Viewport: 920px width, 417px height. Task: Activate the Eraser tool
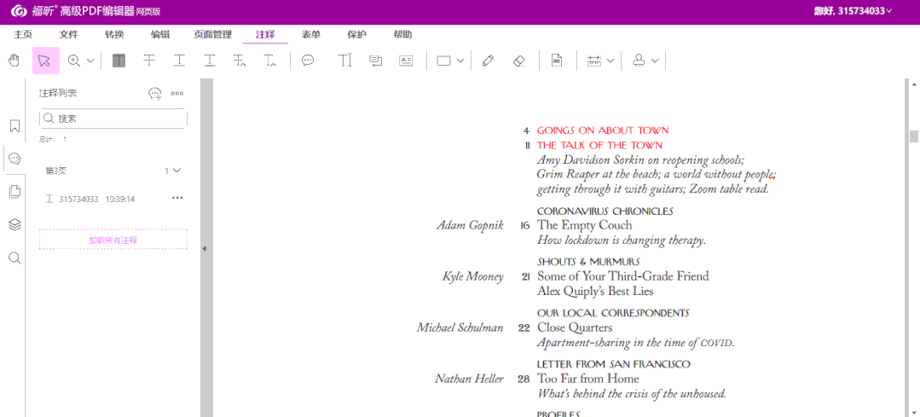click(x=518, y=61)
